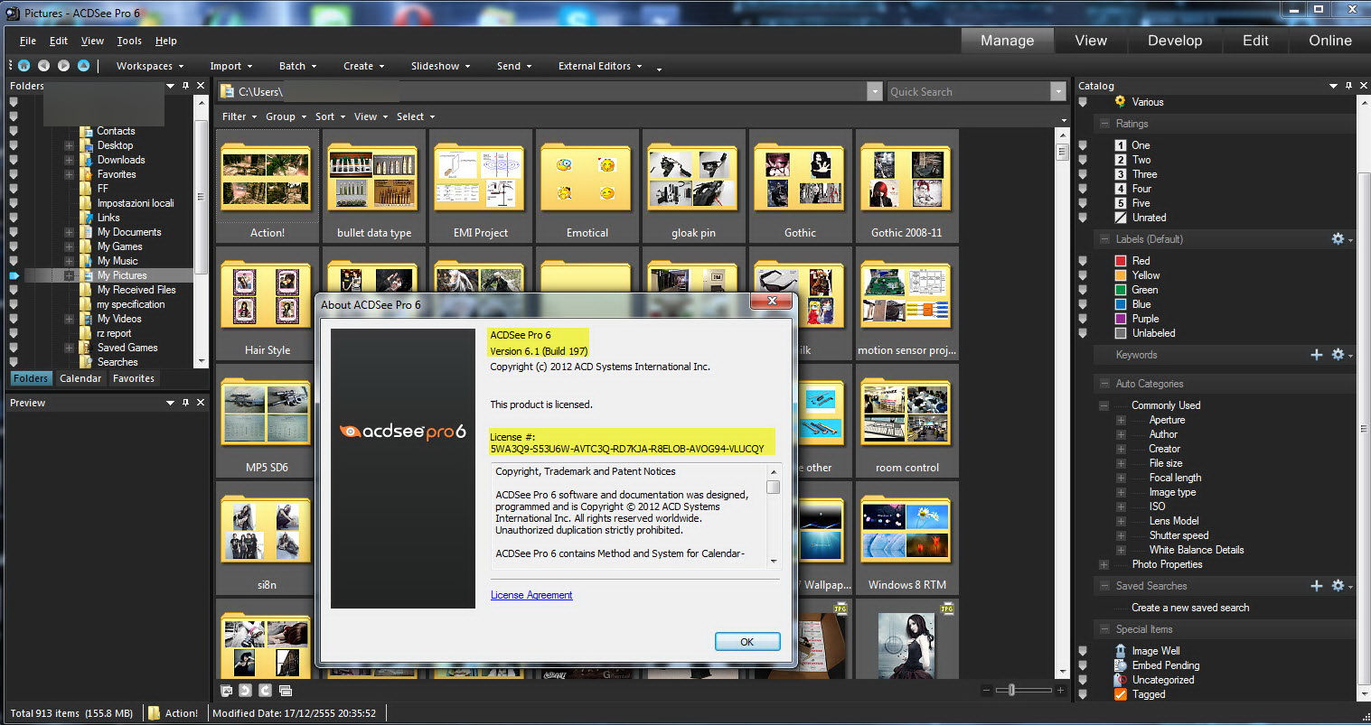Click the rotate right icon below thumbnails

pyautogui.click(x=265, y=691)
